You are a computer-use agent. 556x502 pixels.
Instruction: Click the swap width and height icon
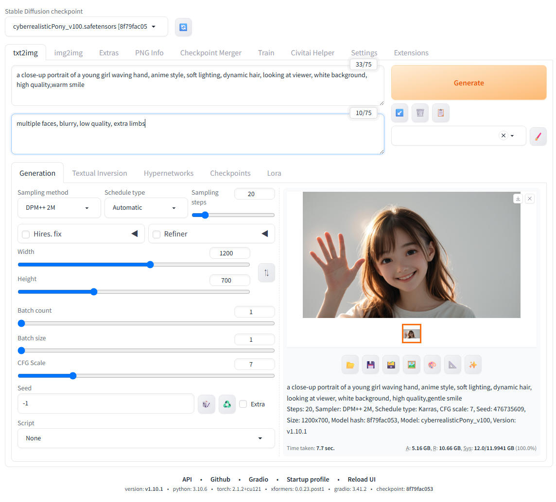(x=266, y=273)
